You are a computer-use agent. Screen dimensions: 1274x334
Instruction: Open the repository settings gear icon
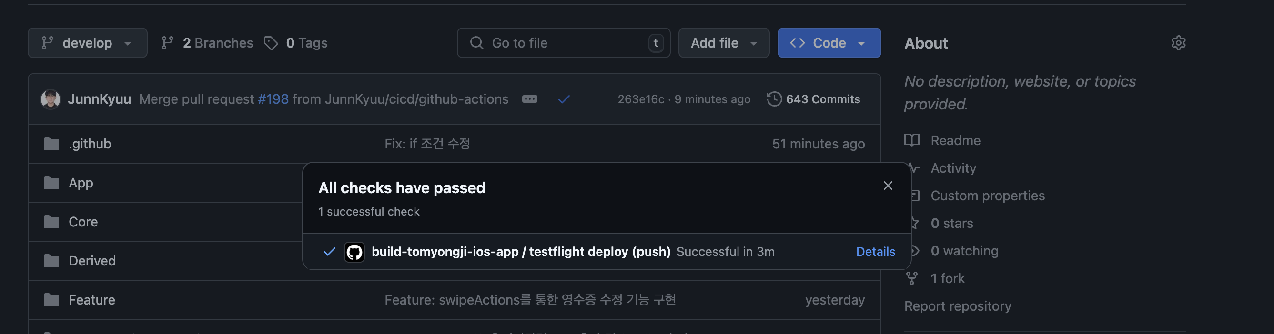(1178, 43)
